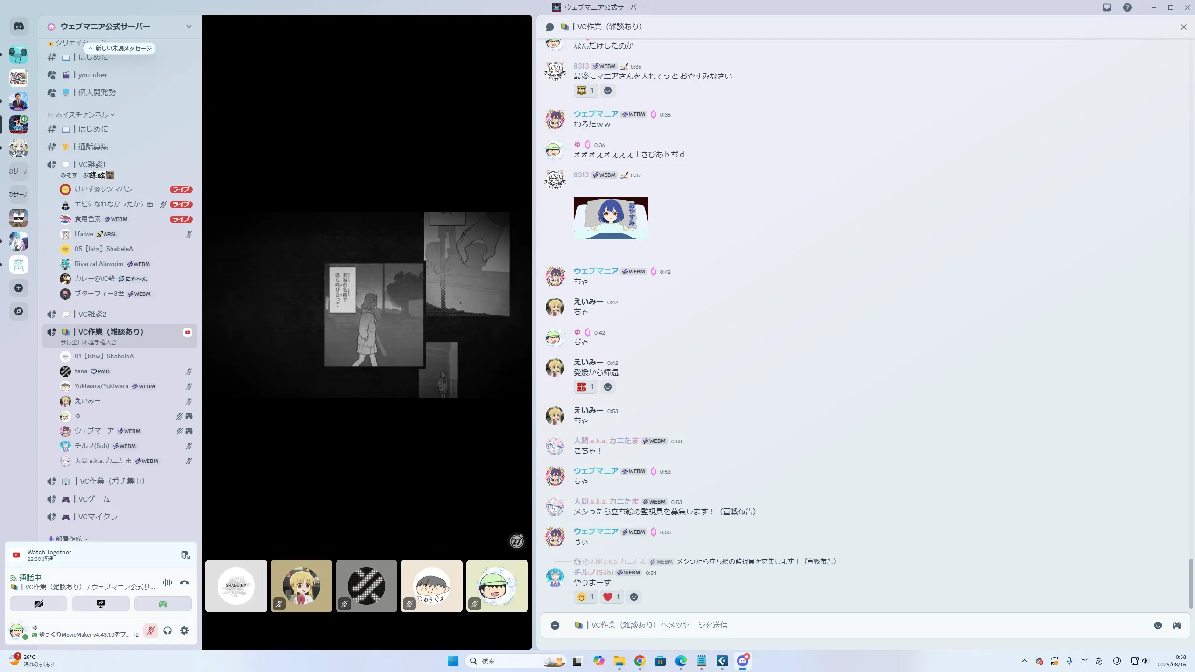Expand the 部屋作成 category
The width and height of the screenshot is (1195, 672).
69,539
